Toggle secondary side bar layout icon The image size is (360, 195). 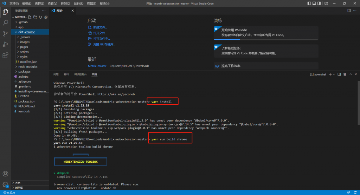click(319, 4)
